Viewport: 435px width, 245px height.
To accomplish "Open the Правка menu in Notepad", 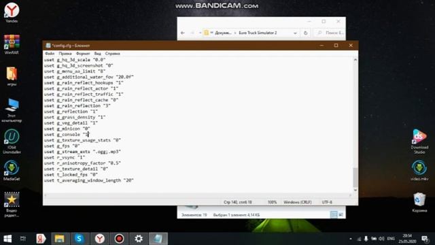I will click(65, 53).
